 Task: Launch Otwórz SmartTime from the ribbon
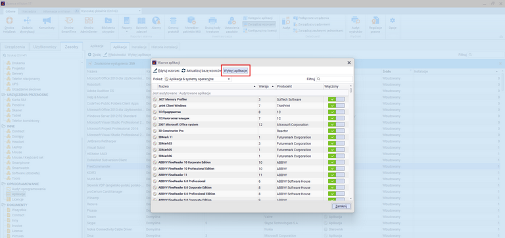pyautogui.click(x=68, y=25)
